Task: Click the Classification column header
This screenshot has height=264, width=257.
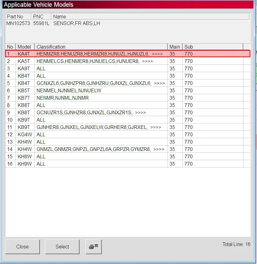Action: (x=101, y=47)
